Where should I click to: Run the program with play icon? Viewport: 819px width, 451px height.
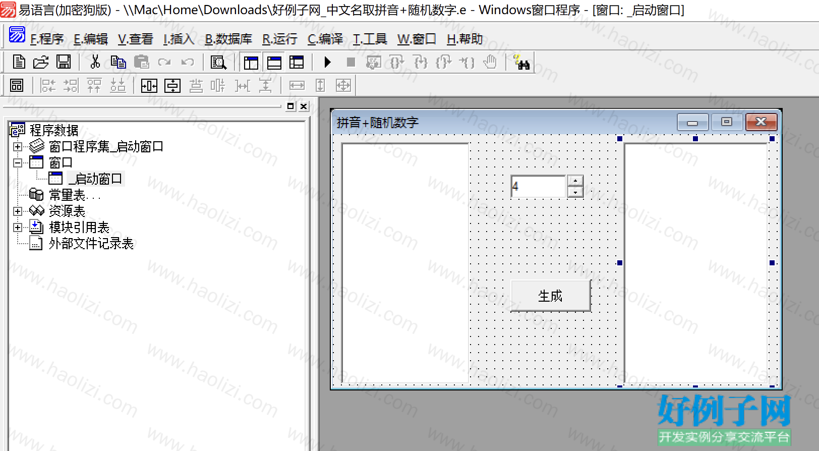(x=328, y=62)
